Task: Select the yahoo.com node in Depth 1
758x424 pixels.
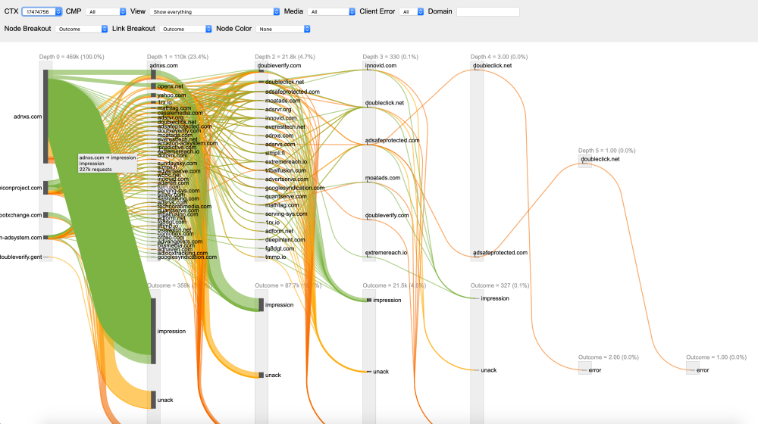Action: coord(153,95)
